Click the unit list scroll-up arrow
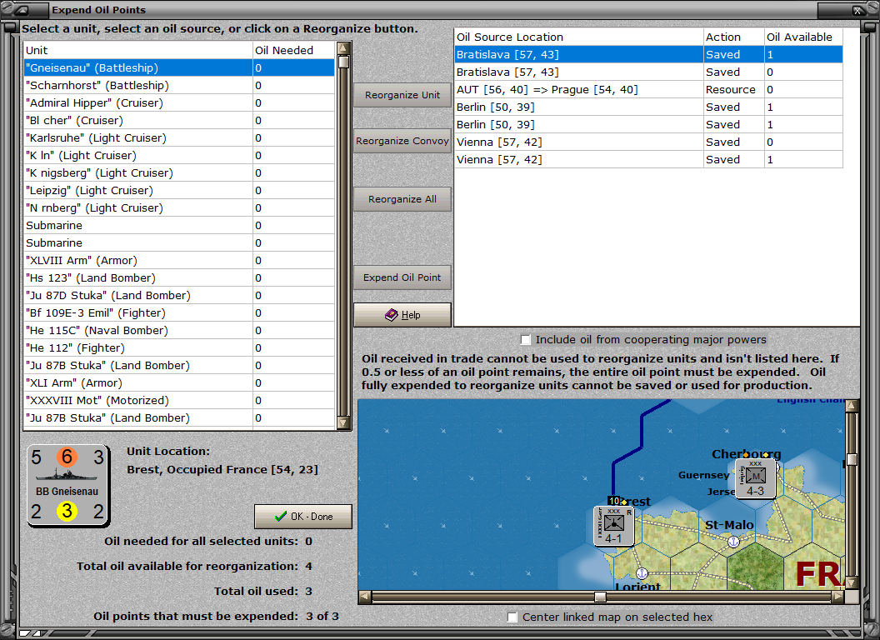 click(x=343, y=47)
